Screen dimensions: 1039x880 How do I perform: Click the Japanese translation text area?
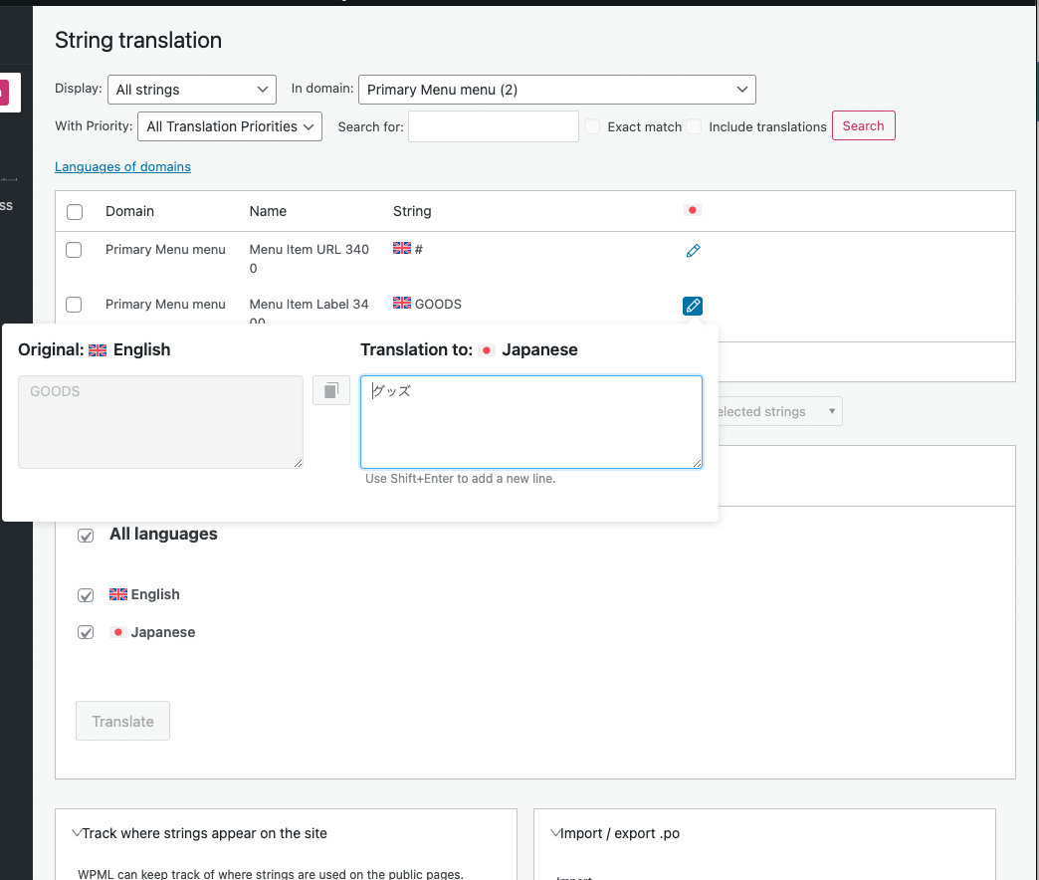coord(530,421)
